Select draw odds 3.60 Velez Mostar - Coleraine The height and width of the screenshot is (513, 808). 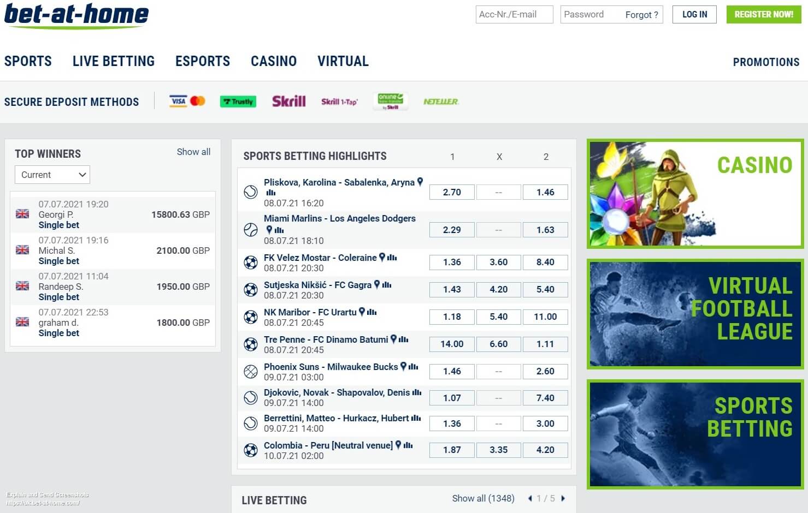(499, 262)
